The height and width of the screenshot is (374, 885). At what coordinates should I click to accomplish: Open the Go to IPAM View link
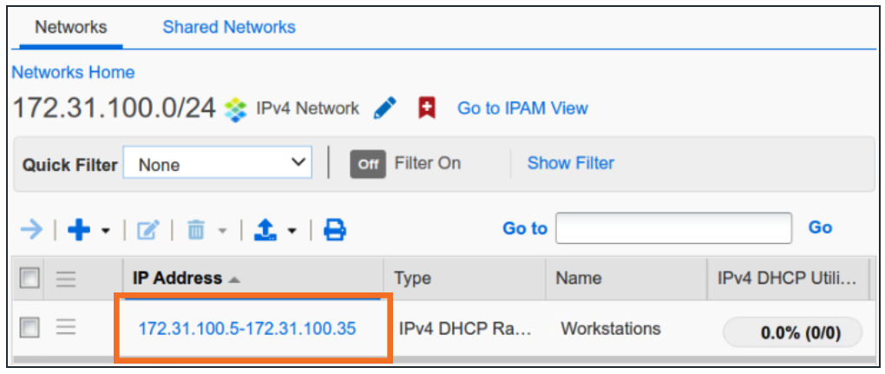pos(522,108)
